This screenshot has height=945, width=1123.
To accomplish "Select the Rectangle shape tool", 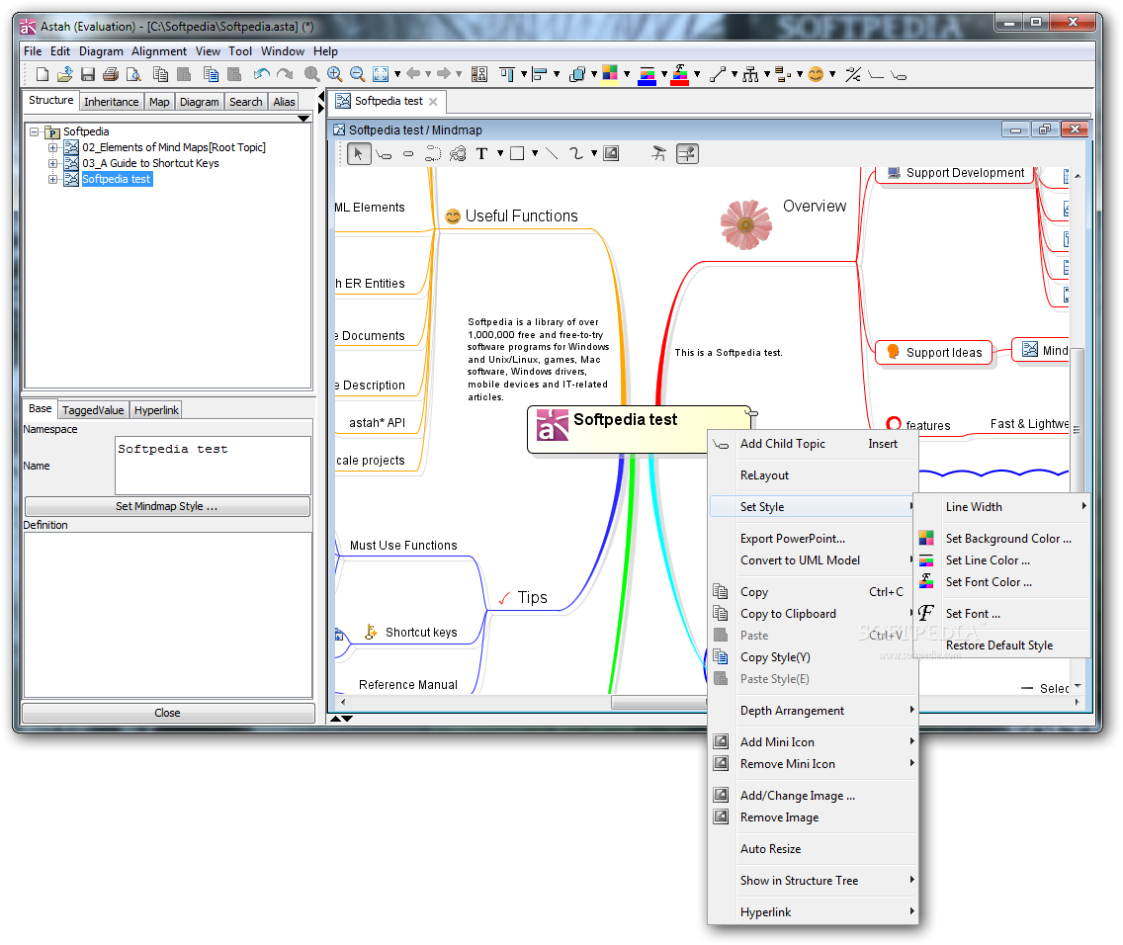I will pos(517,153).
